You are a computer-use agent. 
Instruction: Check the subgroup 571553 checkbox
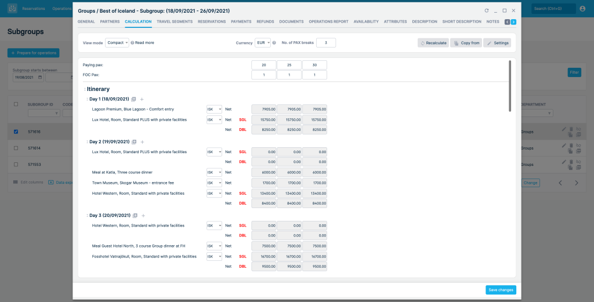(x=16, y=164)
